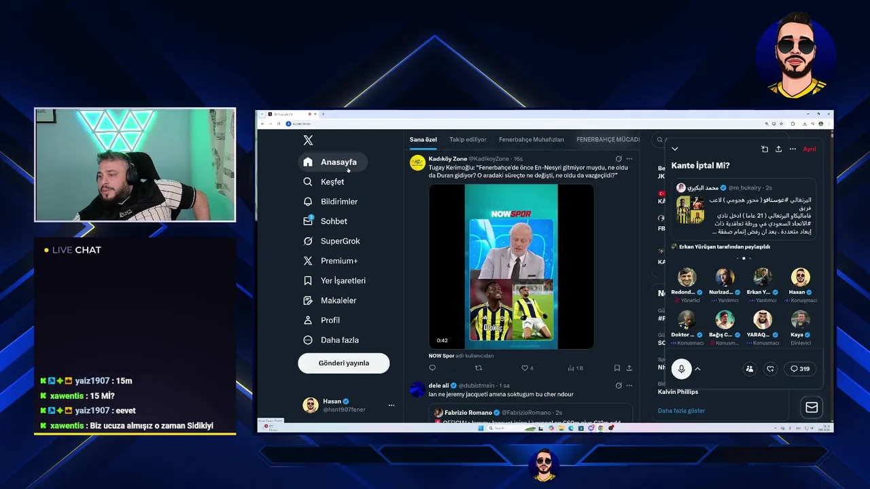This screenshot has width=870, height=489.
Task: Open Space more options menu
Action: pyautogui.click(x=793, y=149)
